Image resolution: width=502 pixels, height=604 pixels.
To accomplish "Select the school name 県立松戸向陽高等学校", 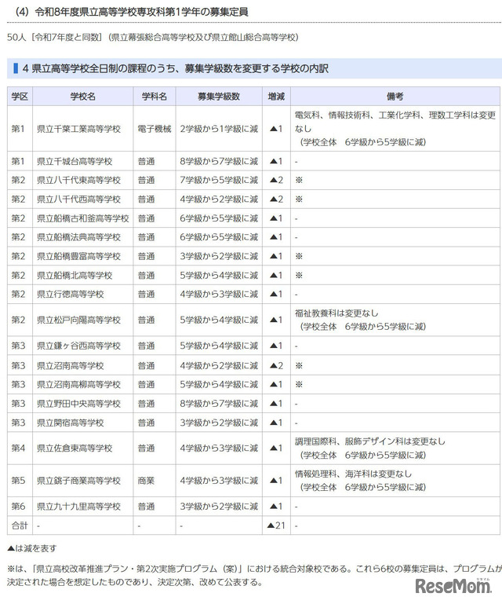I will 79,320.
